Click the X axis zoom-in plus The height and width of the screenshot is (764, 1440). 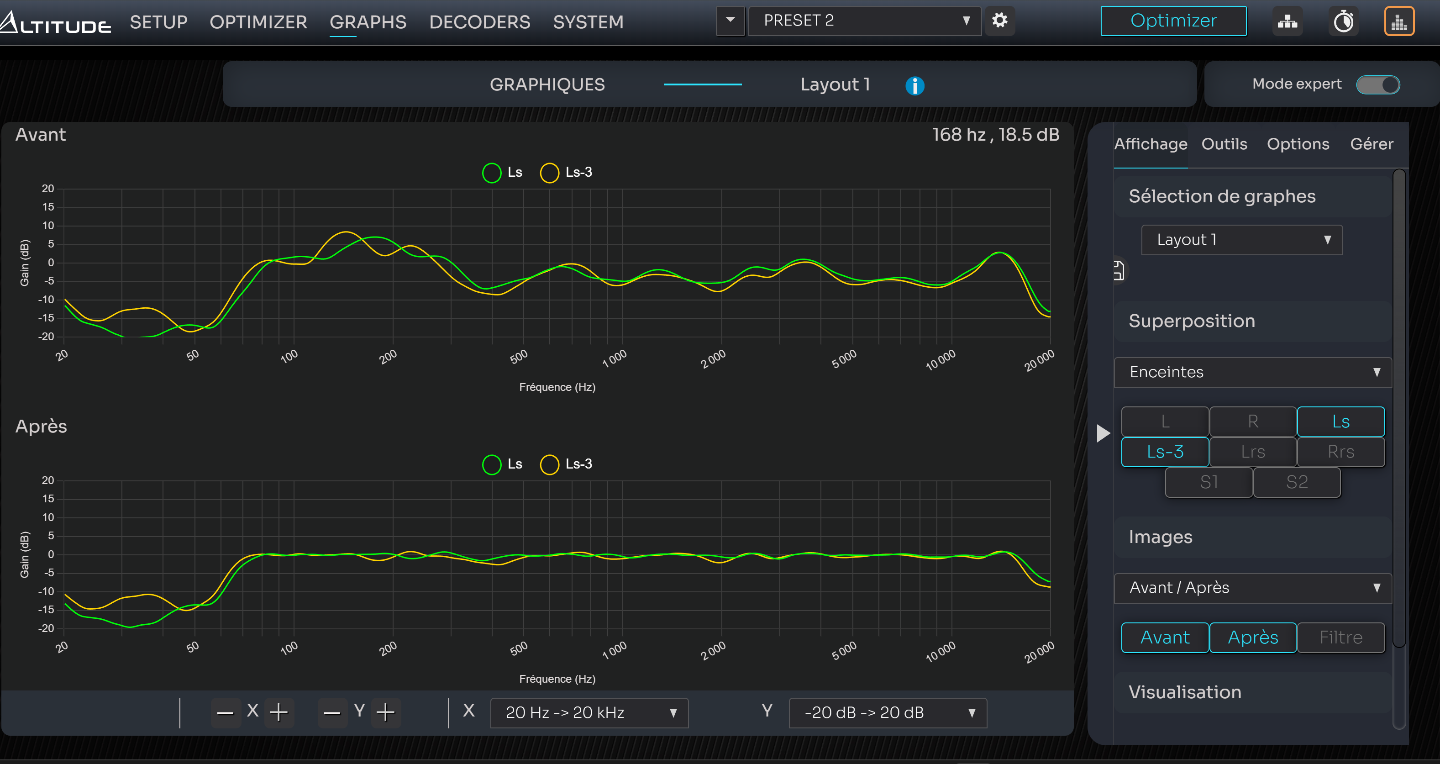(279, 712)
